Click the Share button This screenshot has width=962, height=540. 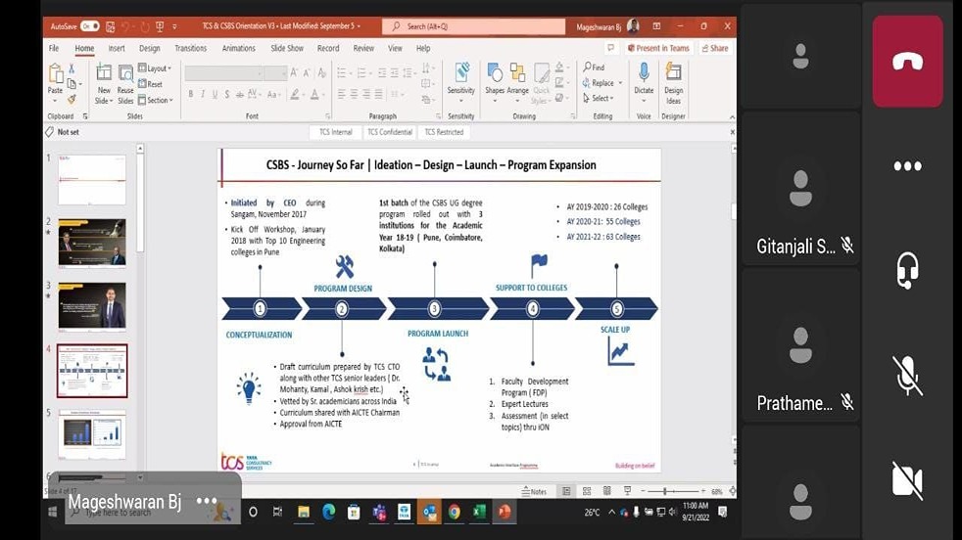(715, 48)
